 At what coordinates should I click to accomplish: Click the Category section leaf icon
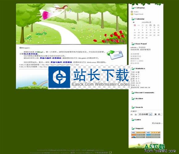[x=133, y=8]
